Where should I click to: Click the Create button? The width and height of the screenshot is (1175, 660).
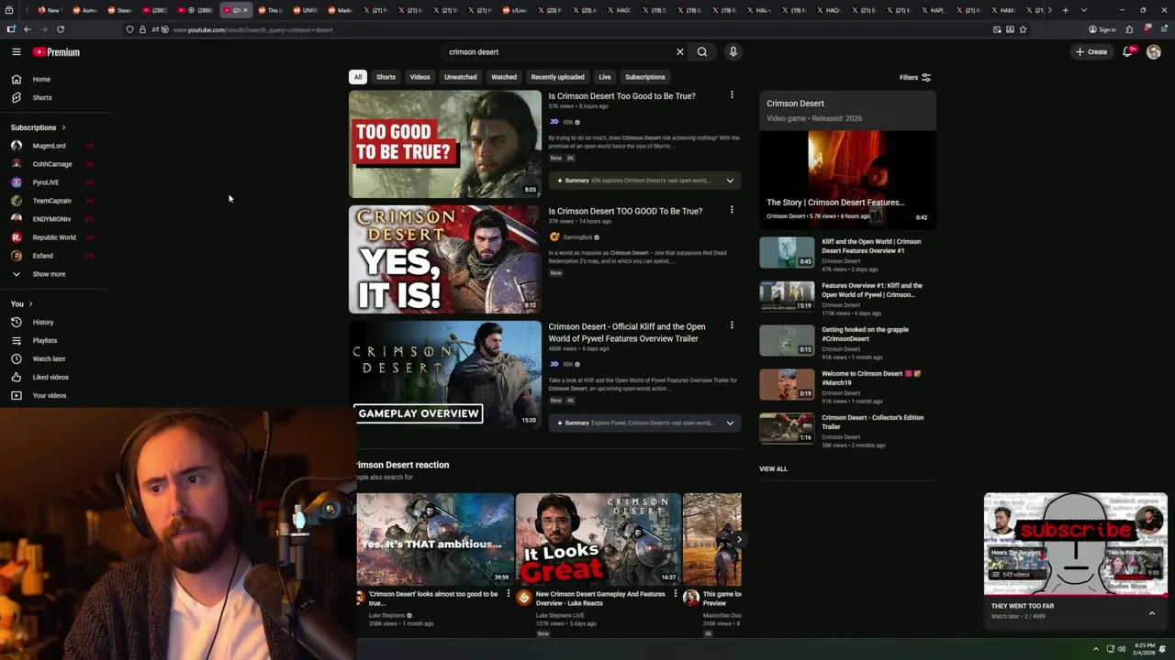coord(1091,52)
